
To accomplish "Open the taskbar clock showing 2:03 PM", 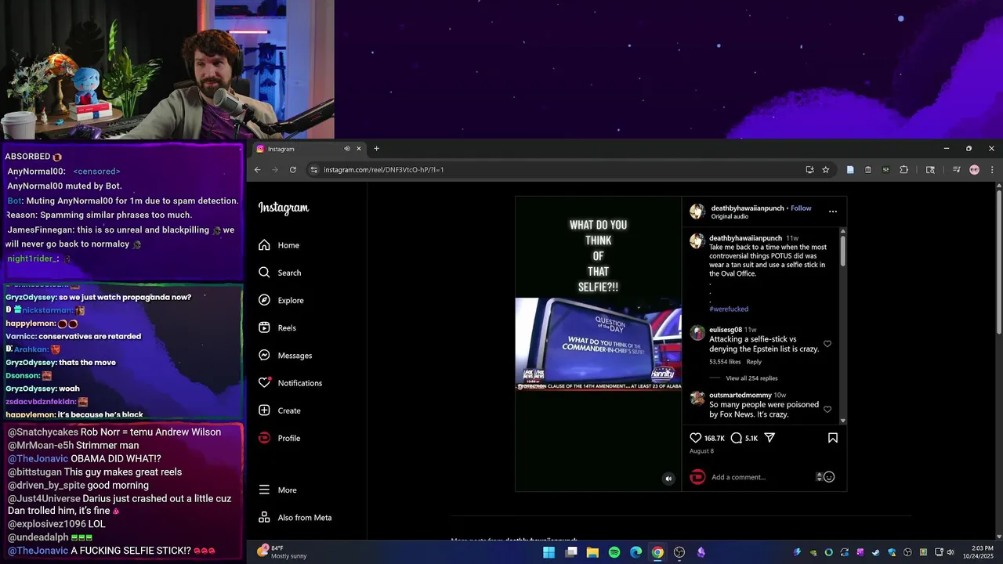I will [978, 551].
